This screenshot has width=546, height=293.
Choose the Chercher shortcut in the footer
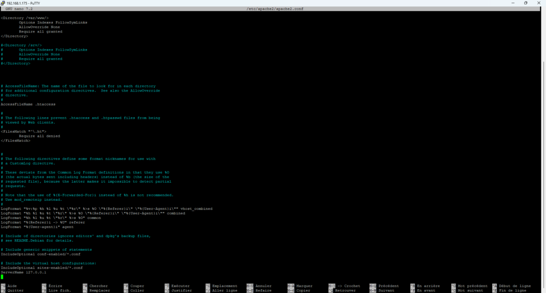(98, 286)
